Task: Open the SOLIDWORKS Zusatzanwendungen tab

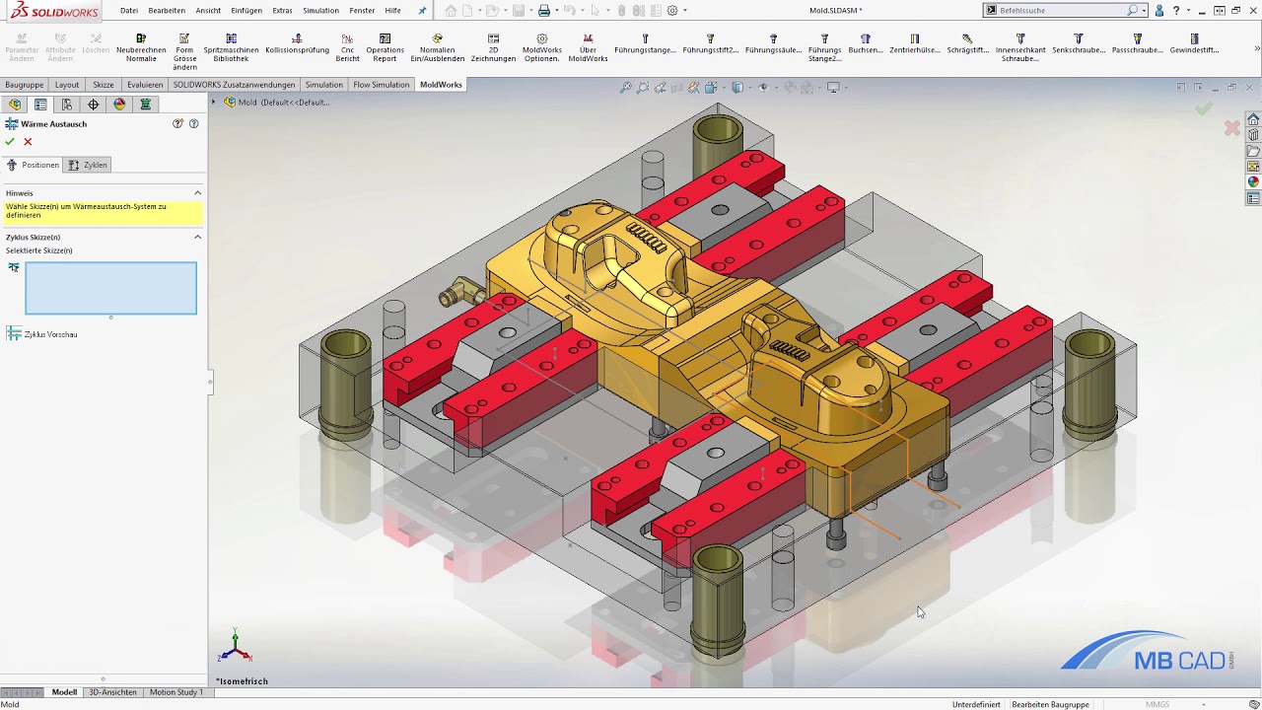Action: coord(235,85)
